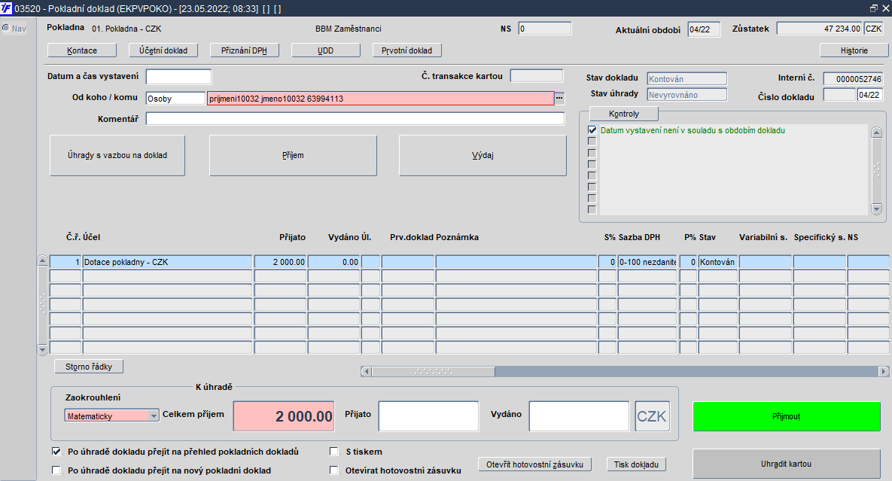Click horizontal scrollbar left arrow under table

pyautogui.click(x=367, y=371)
